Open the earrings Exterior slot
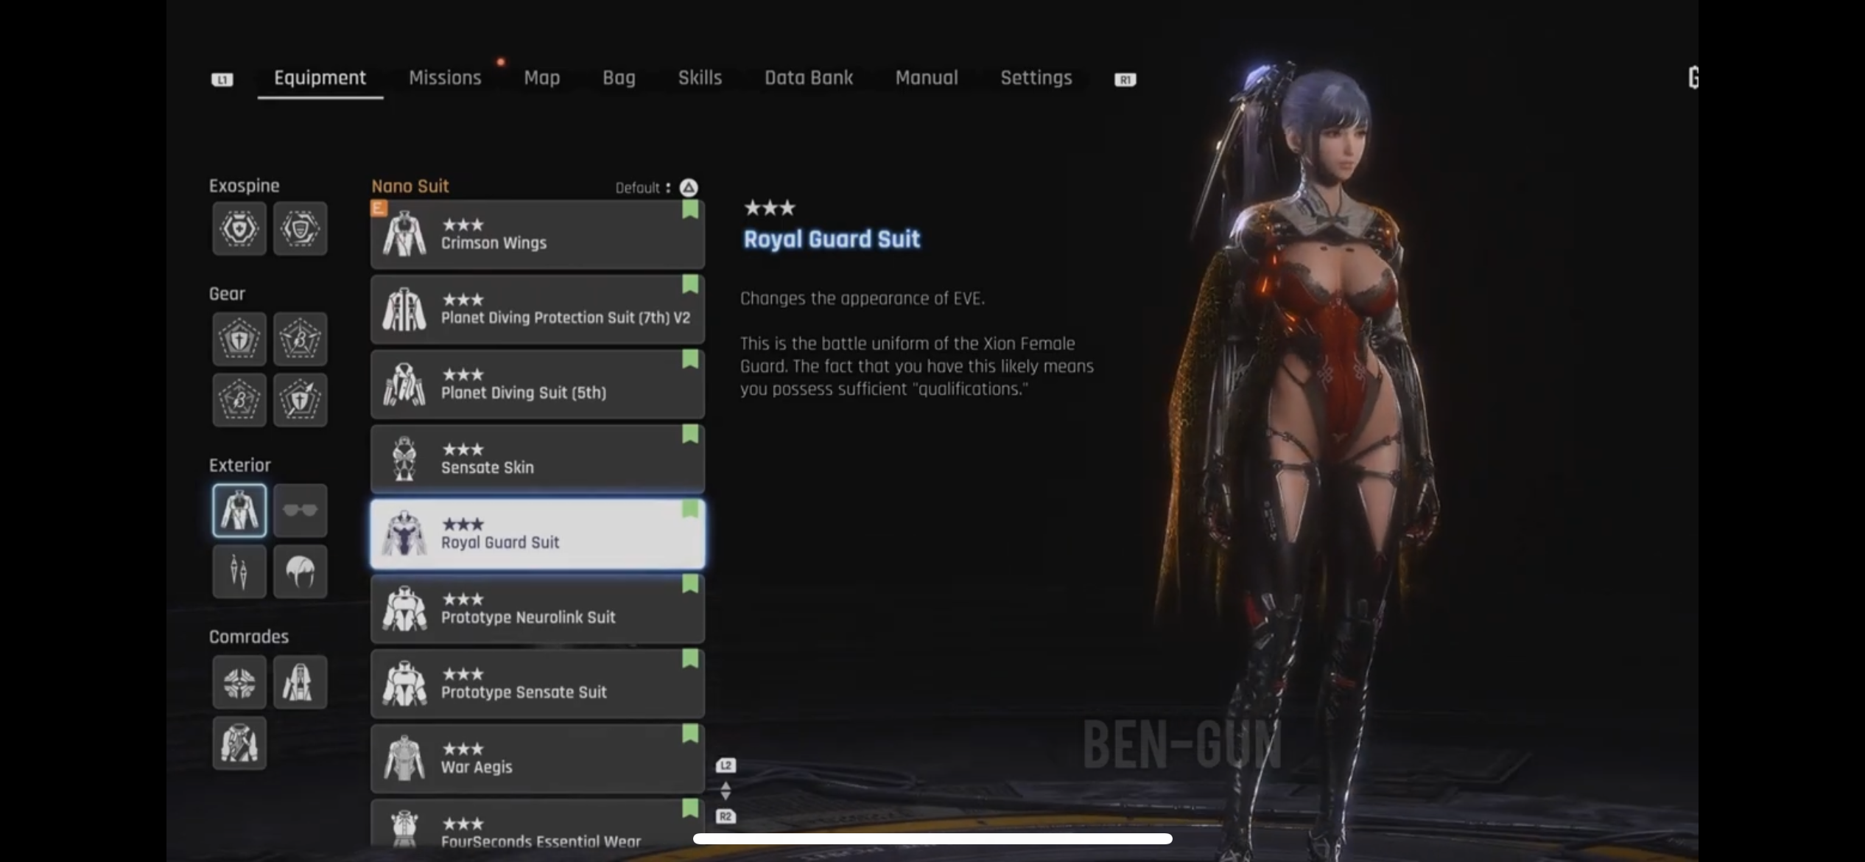Image resolution: width=1865 pixels, height=862 pixels. [x=239, y=571]
